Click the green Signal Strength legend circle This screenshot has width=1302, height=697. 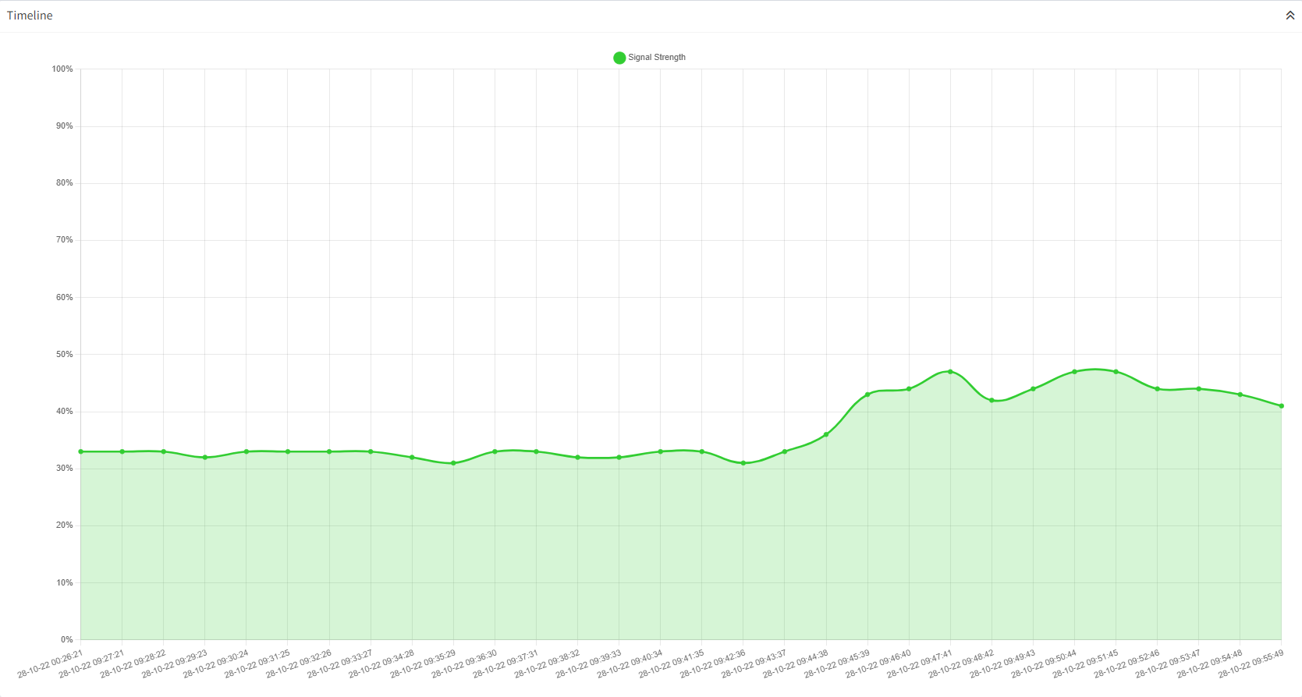point(619,58)
